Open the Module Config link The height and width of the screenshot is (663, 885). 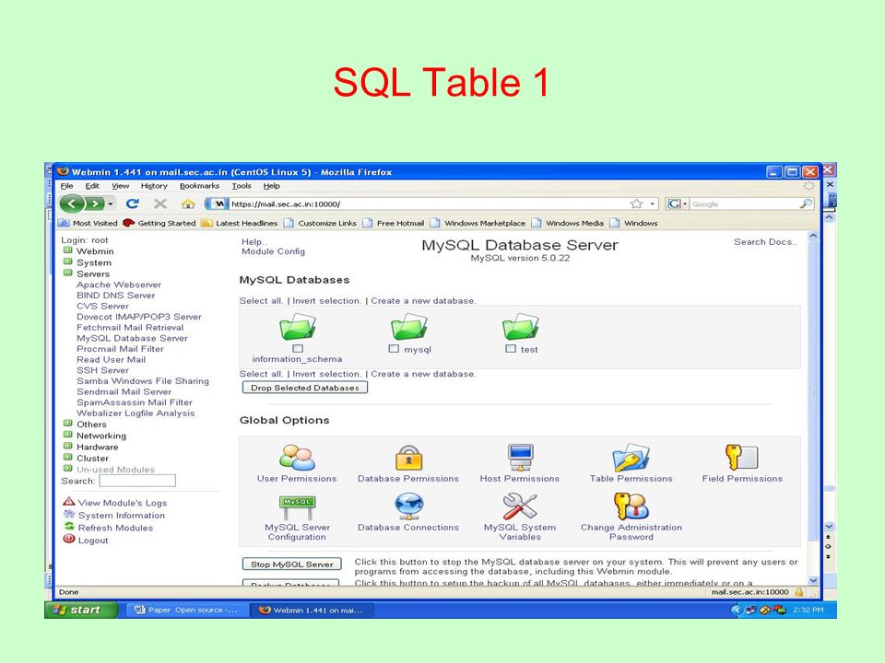click(x=273, y=251)
